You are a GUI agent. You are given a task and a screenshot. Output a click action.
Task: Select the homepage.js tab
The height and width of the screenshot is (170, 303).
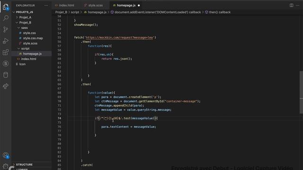126,5
